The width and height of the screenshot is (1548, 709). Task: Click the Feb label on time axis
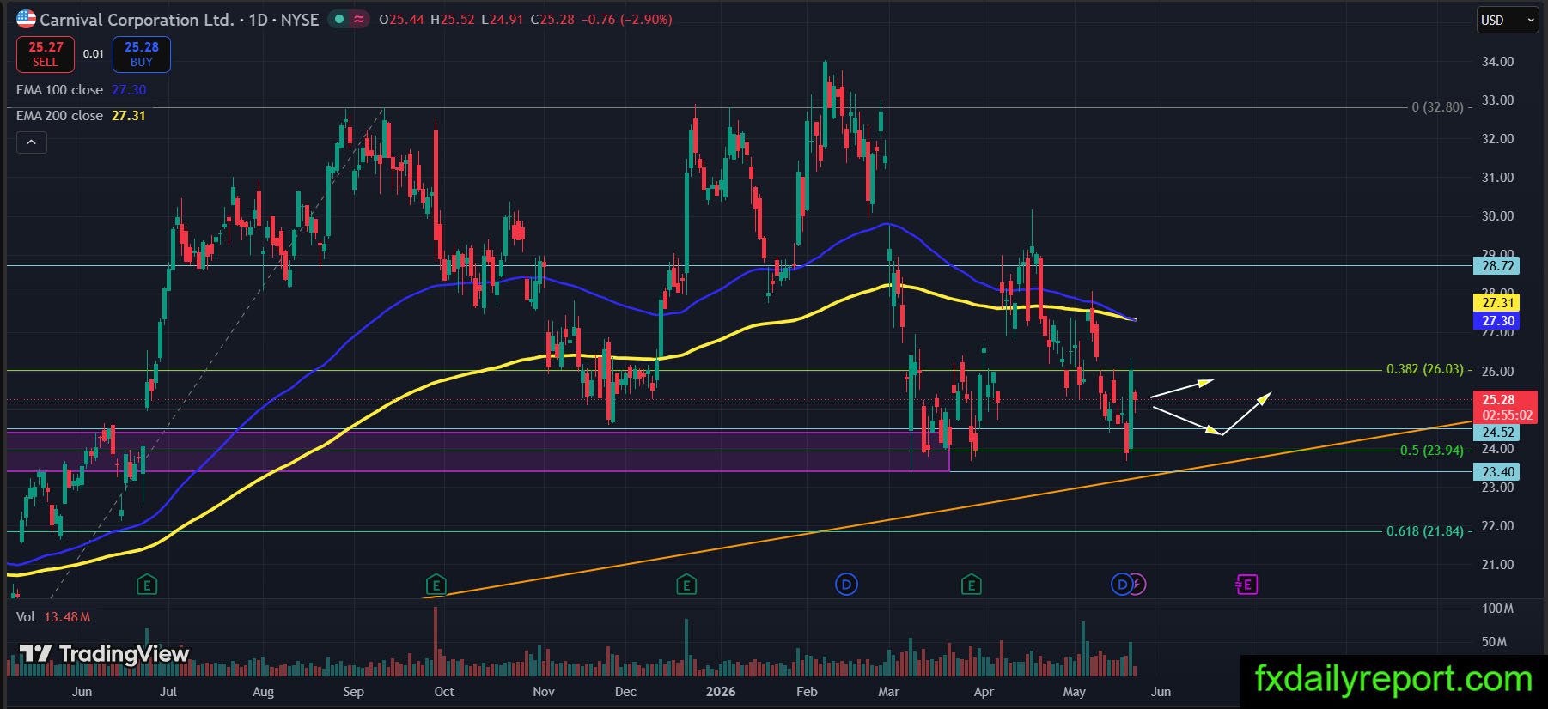pyautogui.click(x=807, y=692)
